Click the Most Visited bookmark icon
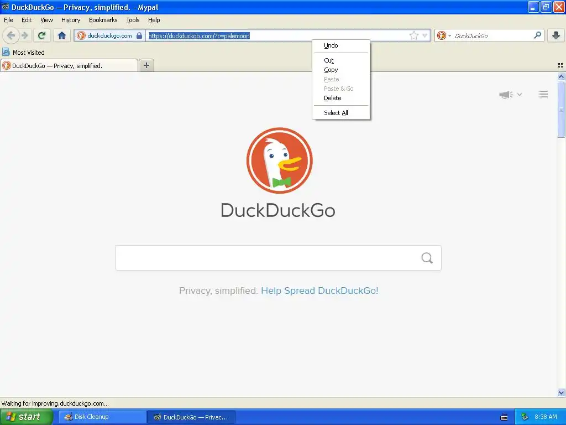566x425 pixels. click(6, 53)
